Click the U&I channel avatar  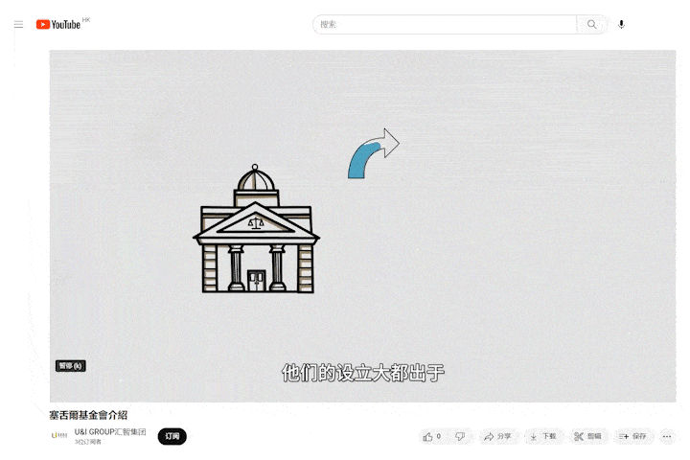(58, 436)
